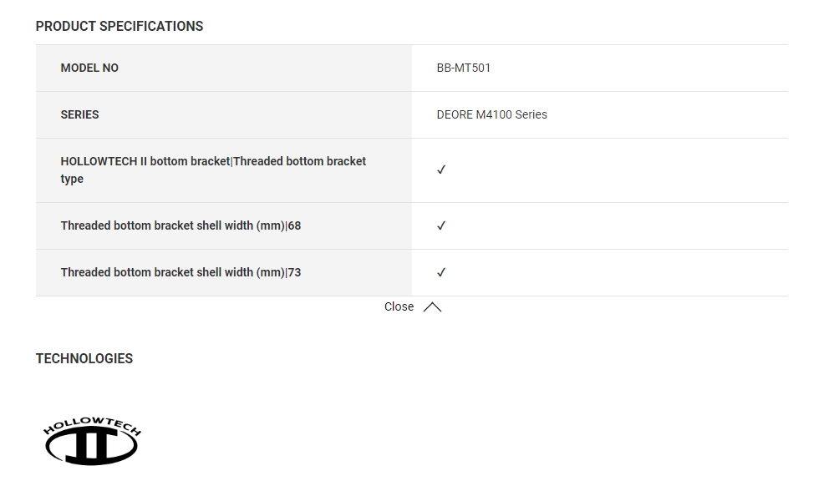The image size is (839, 481).
Task: Click the upward chevron beside Close
Action: click(x=432, y=306)
